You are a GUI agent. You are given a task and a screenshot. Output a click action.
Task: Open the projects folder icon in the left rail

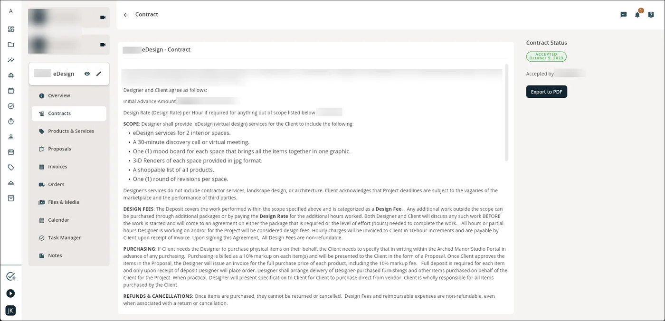click(10, 44)
